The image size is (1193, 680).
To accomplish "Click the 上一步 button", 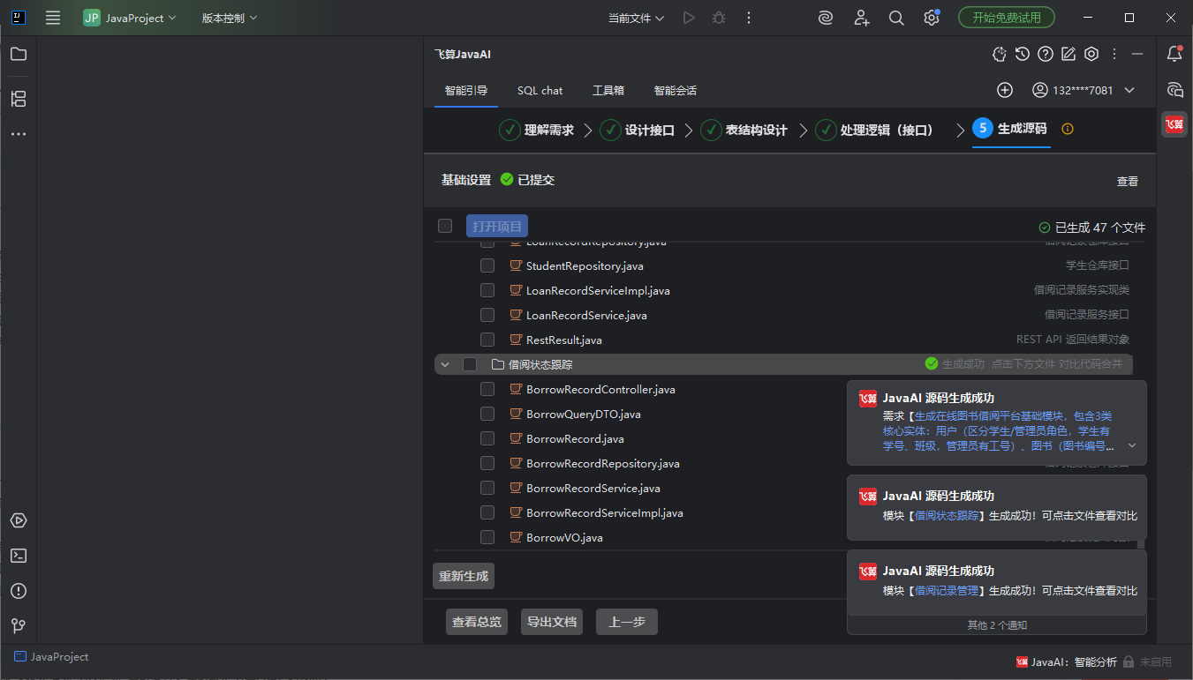I will pos(627,622).
